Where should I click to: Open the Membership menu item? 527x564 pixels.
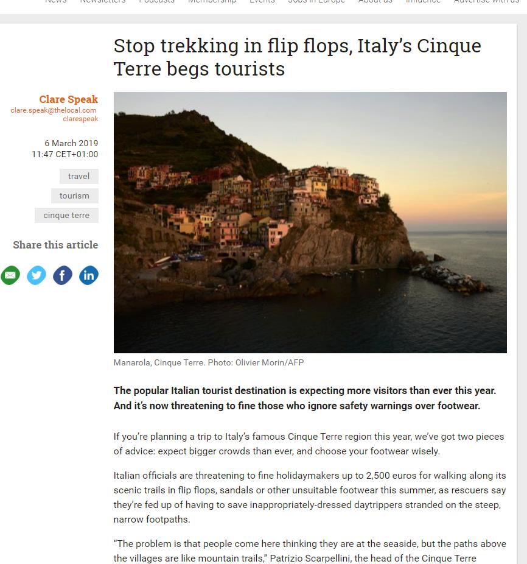[x=212, y=1]
